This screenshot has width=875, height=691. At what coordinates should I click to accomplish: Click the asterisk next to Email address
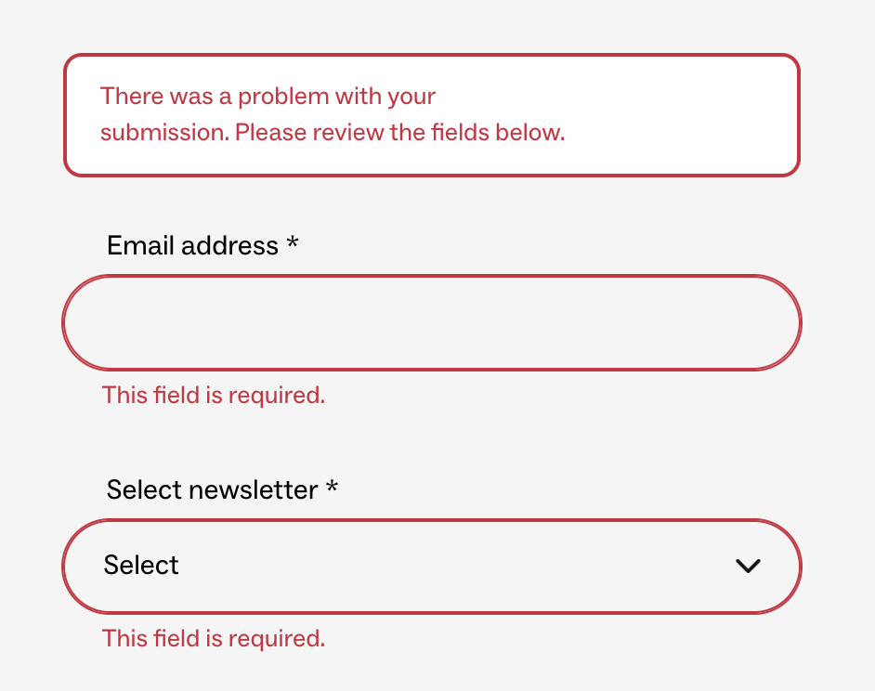[292, 243]
